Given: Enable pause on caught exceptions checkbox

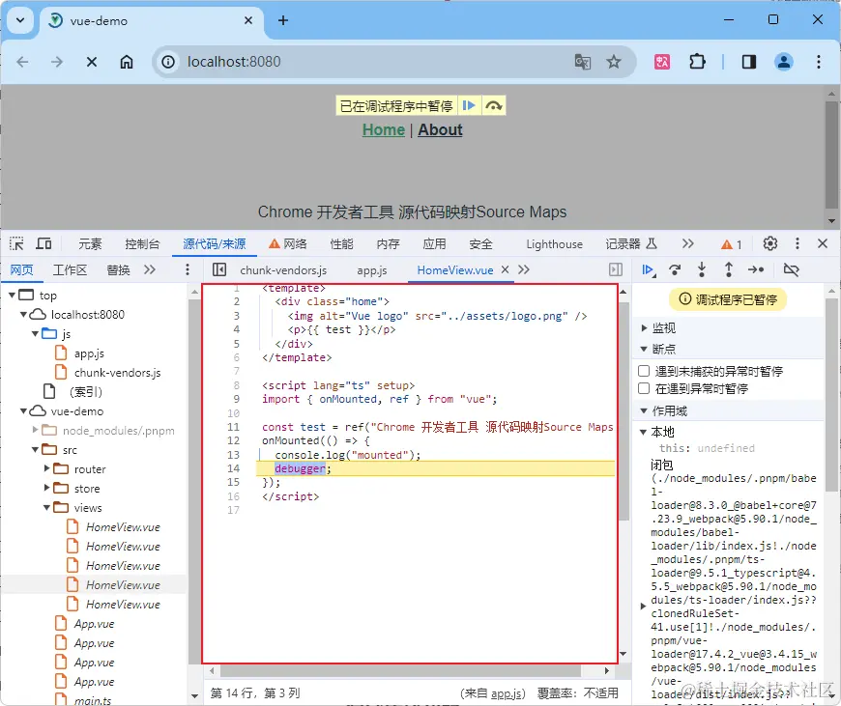Looking at the screenshot, I should [644, 388].
